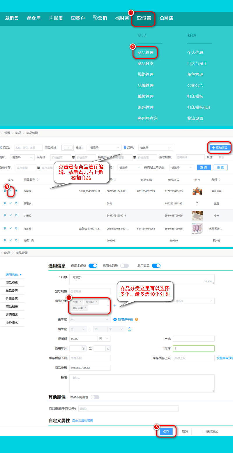233x453 pixels.
Task: Copy the 小米12 product row
Action: [x=16, y=215]
